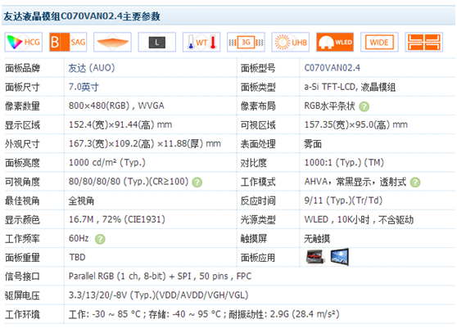This screenshot has height=329, width=457.
Task: Click the operating environment temperature value
Action: 204,314
